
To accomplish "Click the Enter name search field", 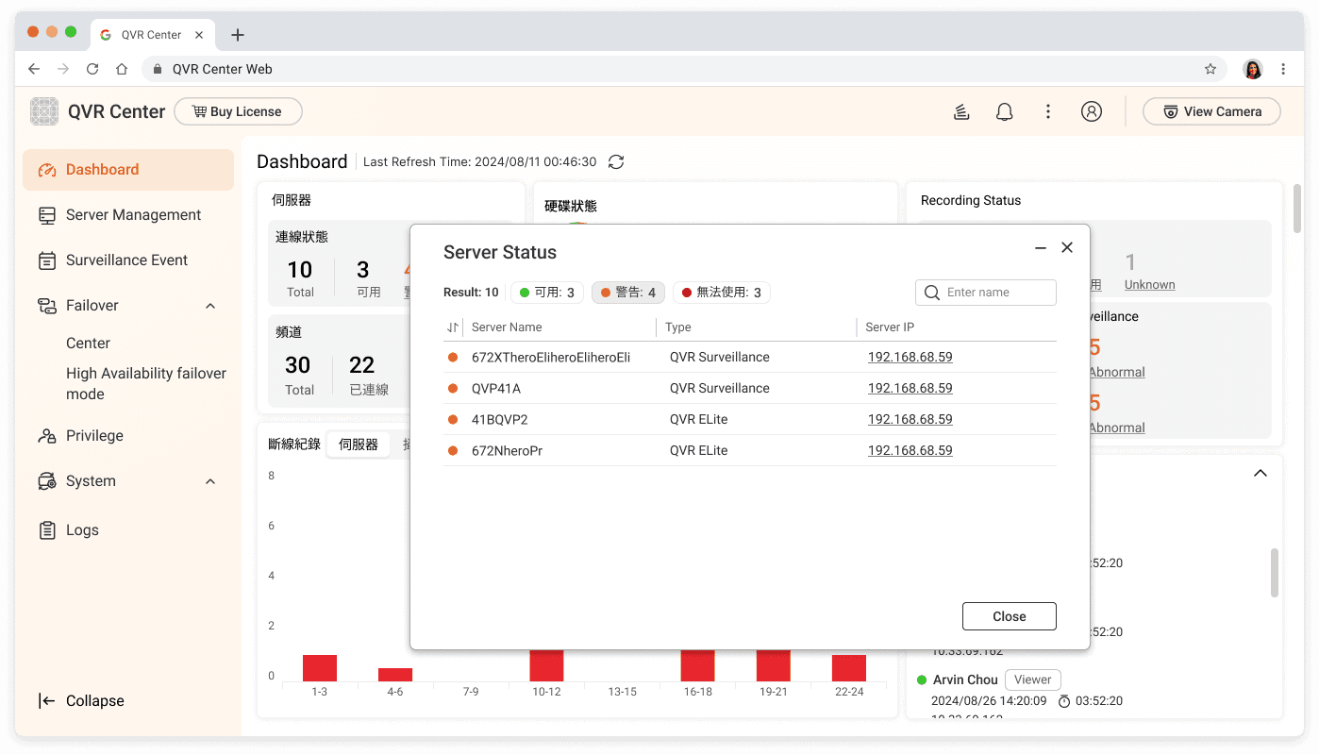I will pos(986,293).
